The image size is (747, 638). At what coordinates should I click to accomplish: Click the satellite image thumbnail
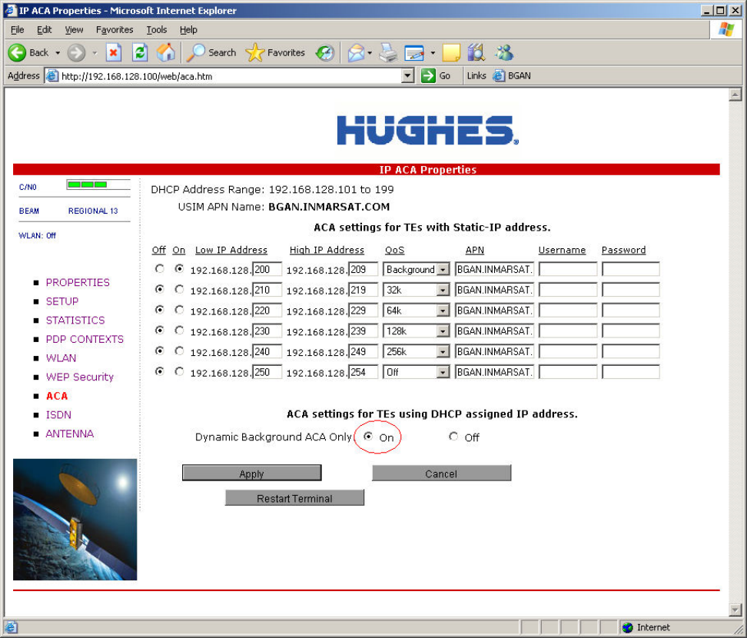coord(75,520)
